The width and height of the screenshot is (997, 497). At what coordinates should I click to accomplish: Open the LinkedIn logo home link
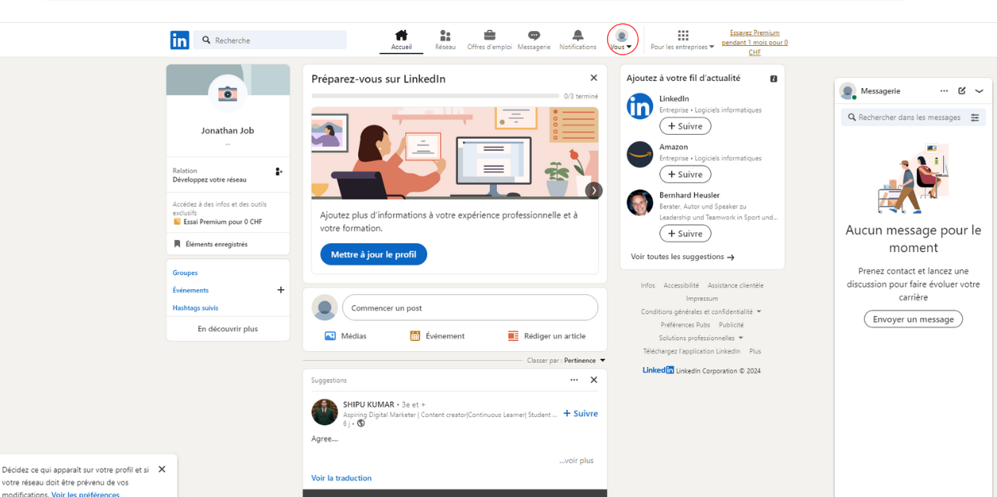pyautogui.click(x=179, y=40)
